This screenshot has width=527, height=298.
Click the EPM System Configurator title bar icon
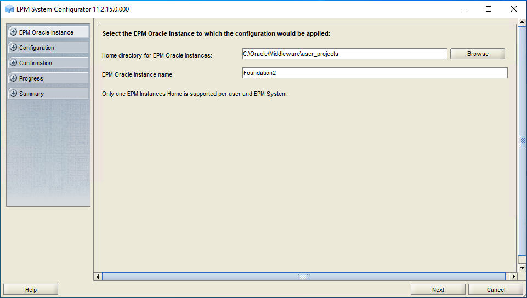[x=9, y=9]
